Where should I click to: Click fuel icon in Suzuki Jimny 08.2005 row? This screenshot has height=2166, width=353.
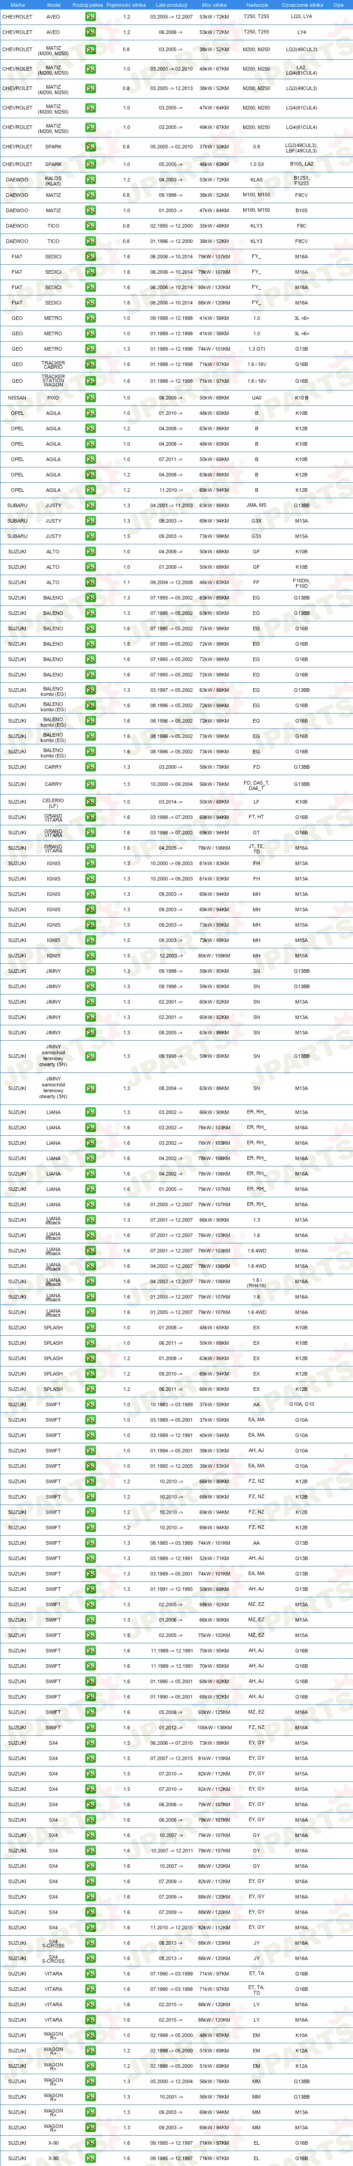(90, 1033)
